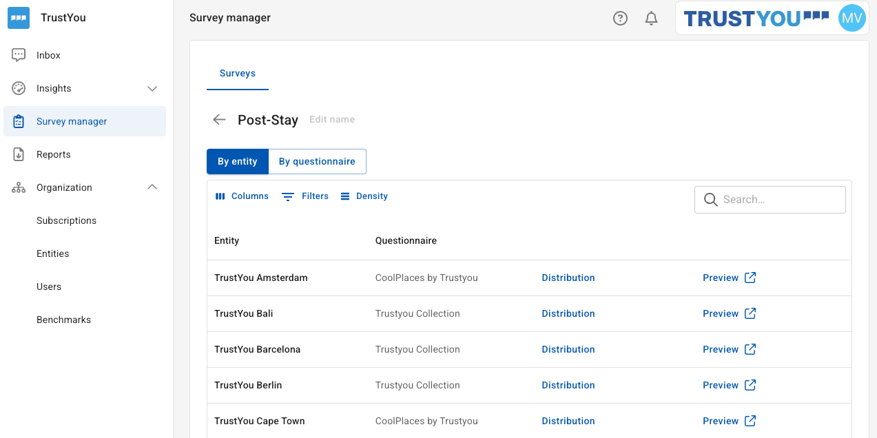
Task: Open Entities submenu item
Action: pyautogui.click(x=53, y=253)
